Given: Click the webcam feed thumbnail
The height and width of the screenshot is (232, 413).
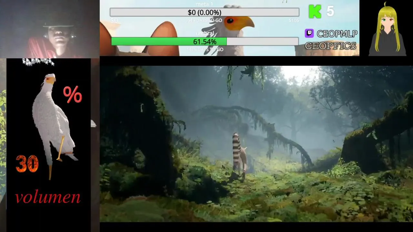Looking at the screenshot, I should 50,29.
